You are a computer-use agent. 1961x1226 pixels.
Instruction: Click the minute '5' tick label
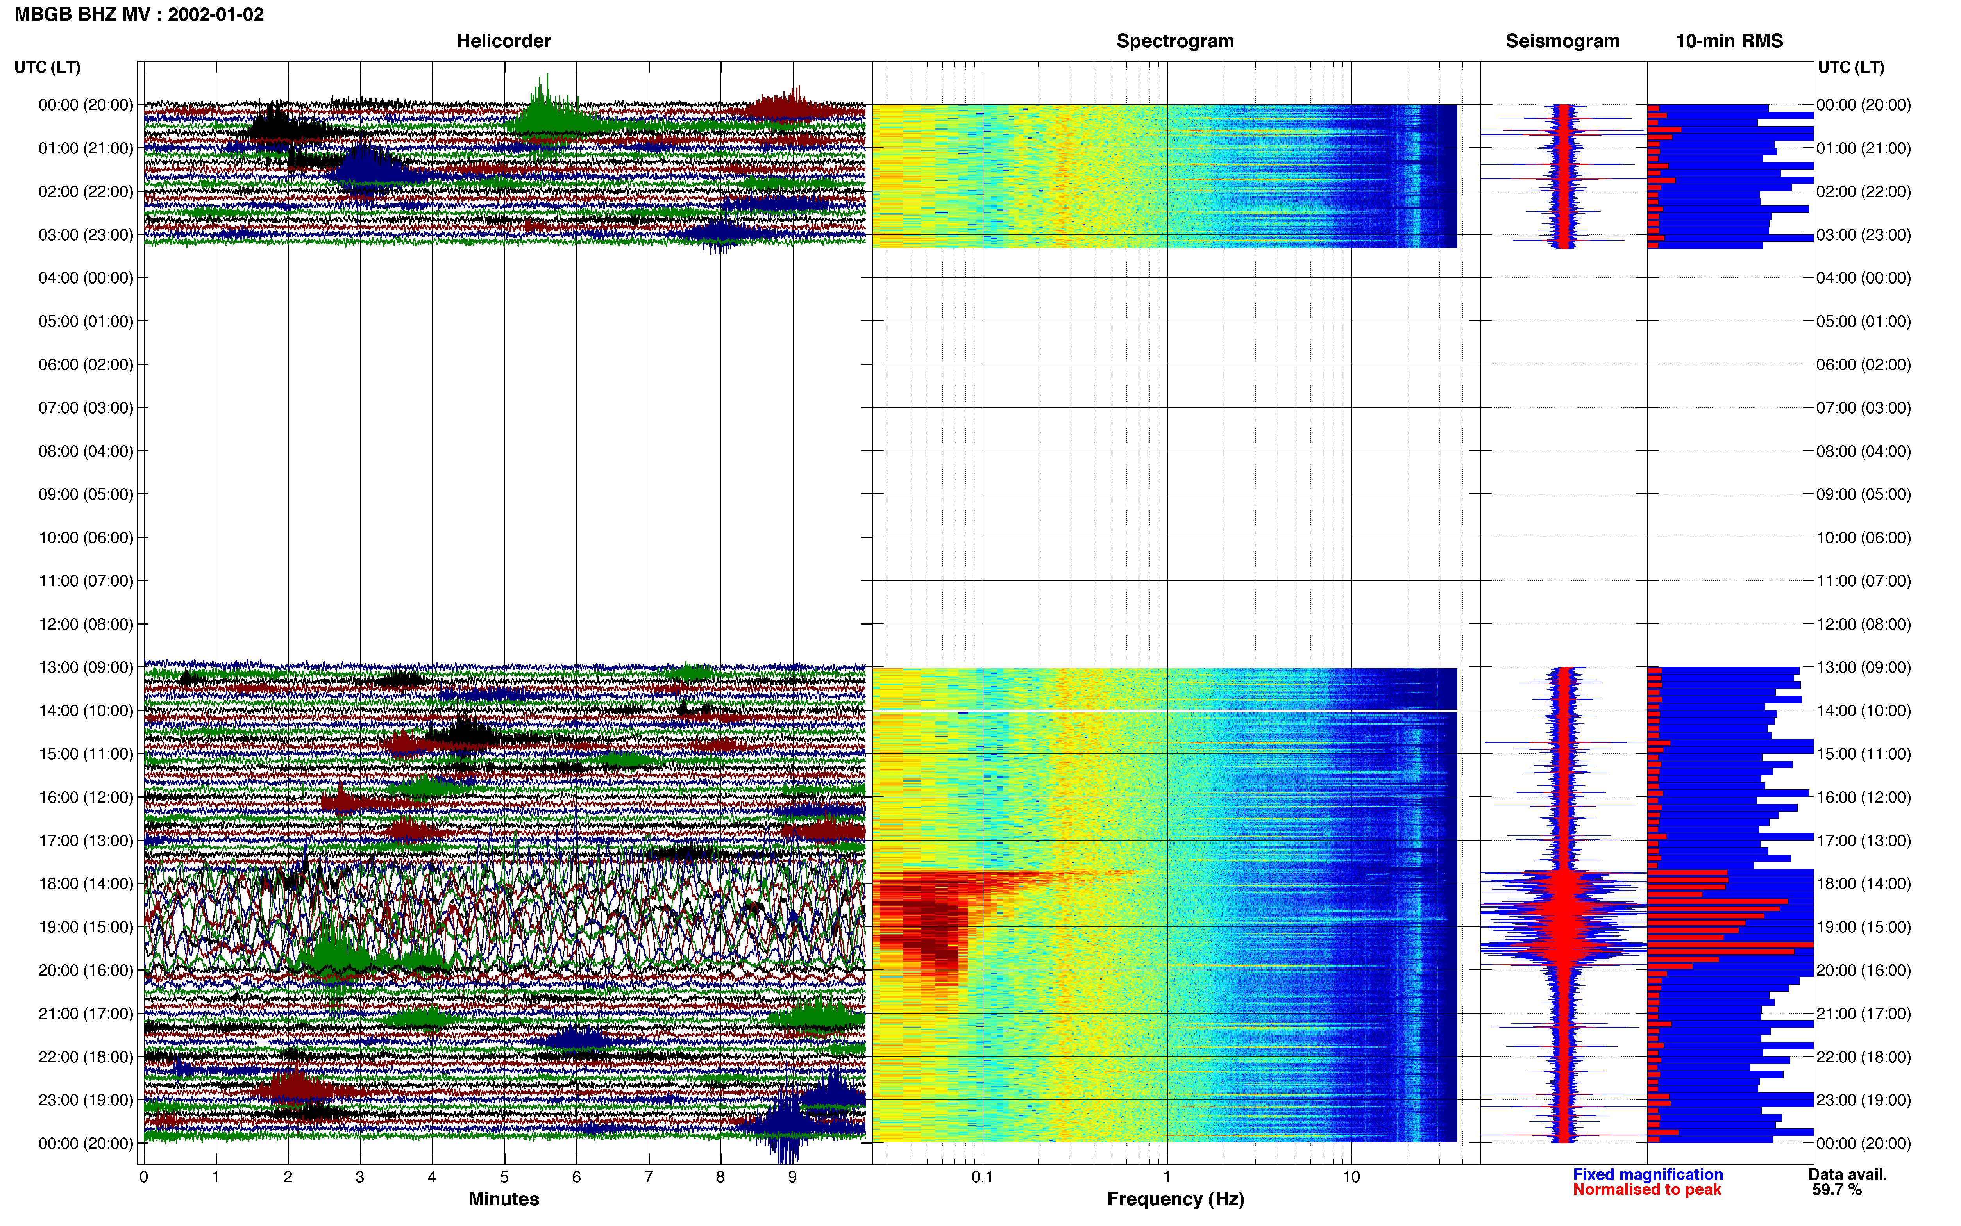click(x=504, y=1177)
